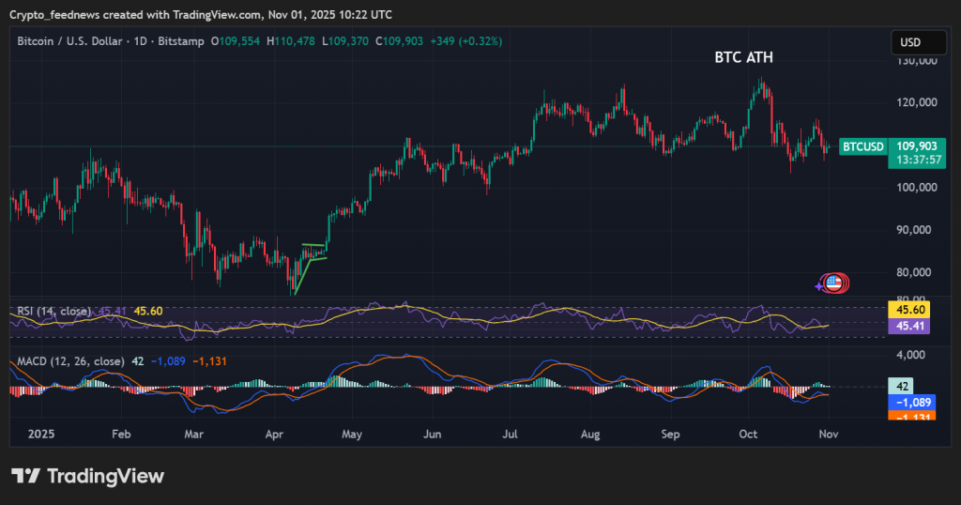The image size is (961, 505).
Task: Click the MACD histogram 42 scale label
Action: point(901,386)
